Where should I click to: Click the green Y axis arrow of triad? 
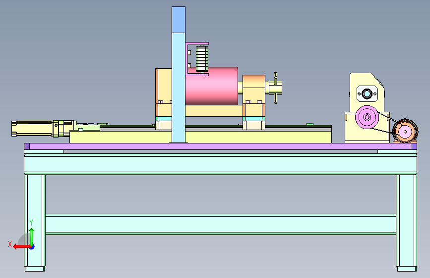click(x=32, y=236)
